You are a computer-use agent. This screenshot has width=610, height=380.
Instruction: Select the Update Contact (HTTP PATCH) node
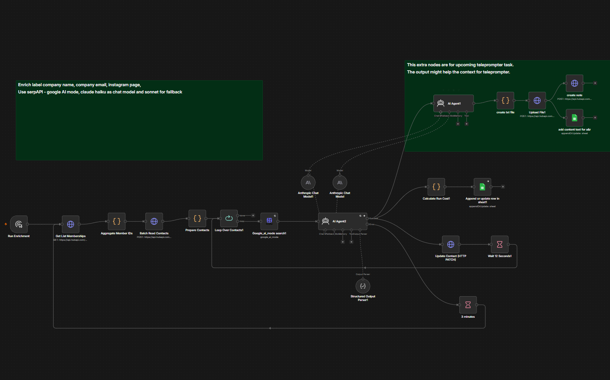click(x=451, y=244)
